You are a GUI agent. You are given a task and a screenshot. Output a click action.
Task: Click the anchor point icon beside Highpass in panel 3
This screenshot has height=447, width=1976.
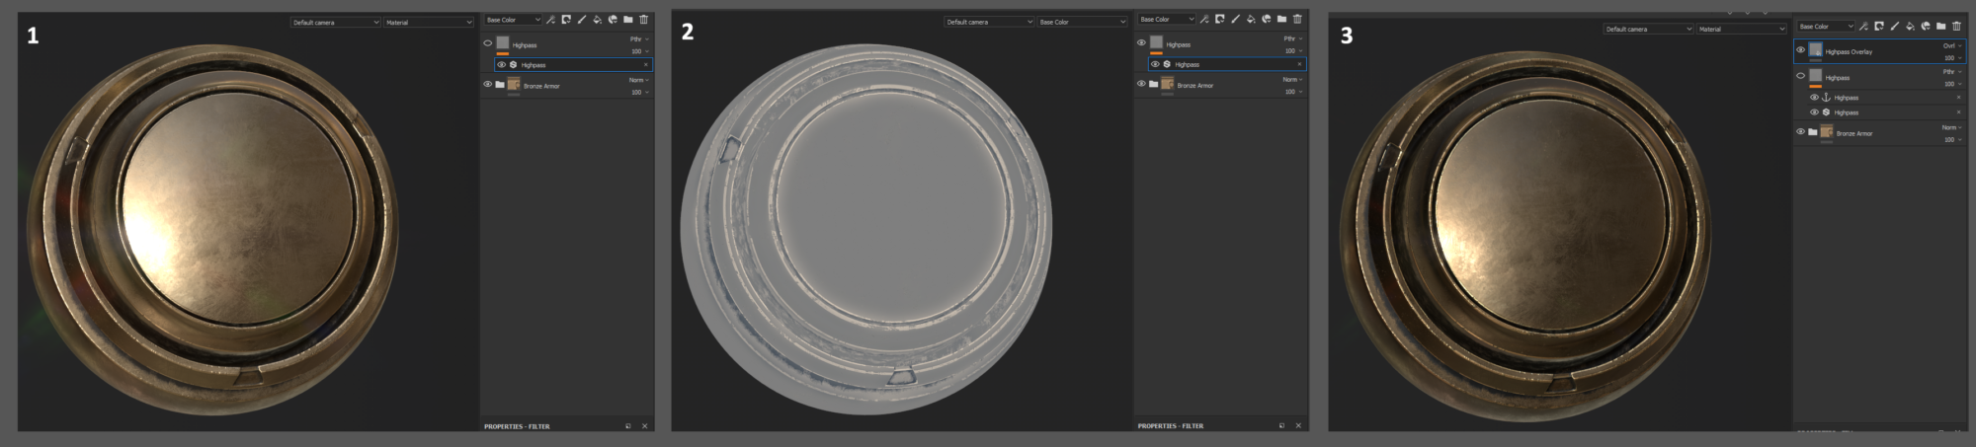(x=1826, y=98)
